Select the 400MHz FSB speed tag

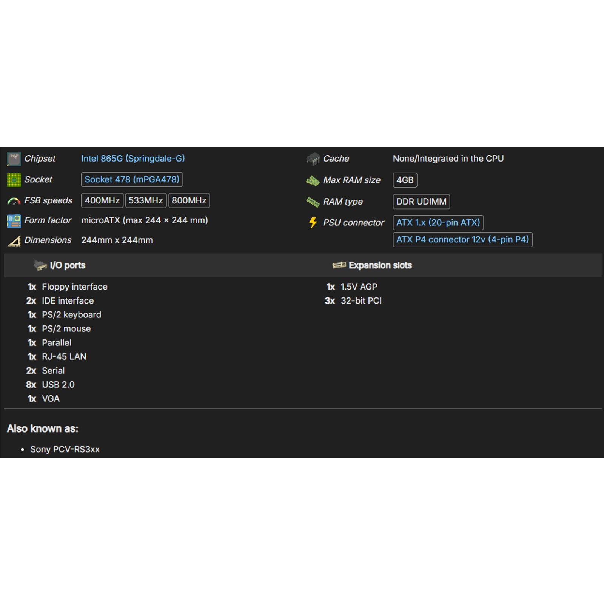[x=102, y=200]
